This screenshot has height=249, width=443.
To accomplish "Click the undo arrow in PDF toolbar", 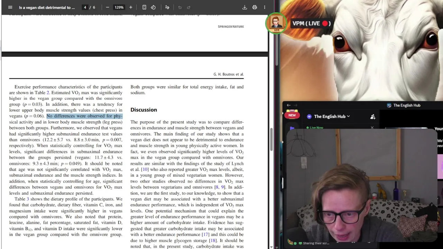I will point(180,7).
